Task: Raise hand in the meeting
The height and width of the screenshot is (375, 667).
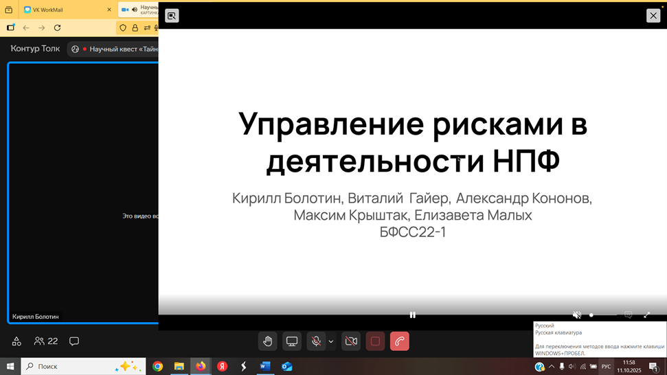Action: coord(268,341)
